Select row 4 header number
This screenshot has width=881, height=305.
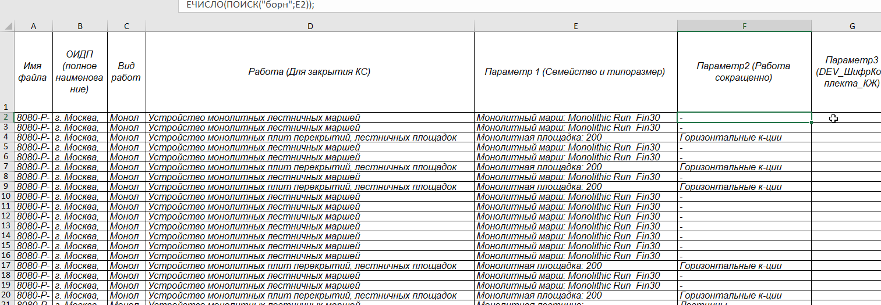(7, 137)
